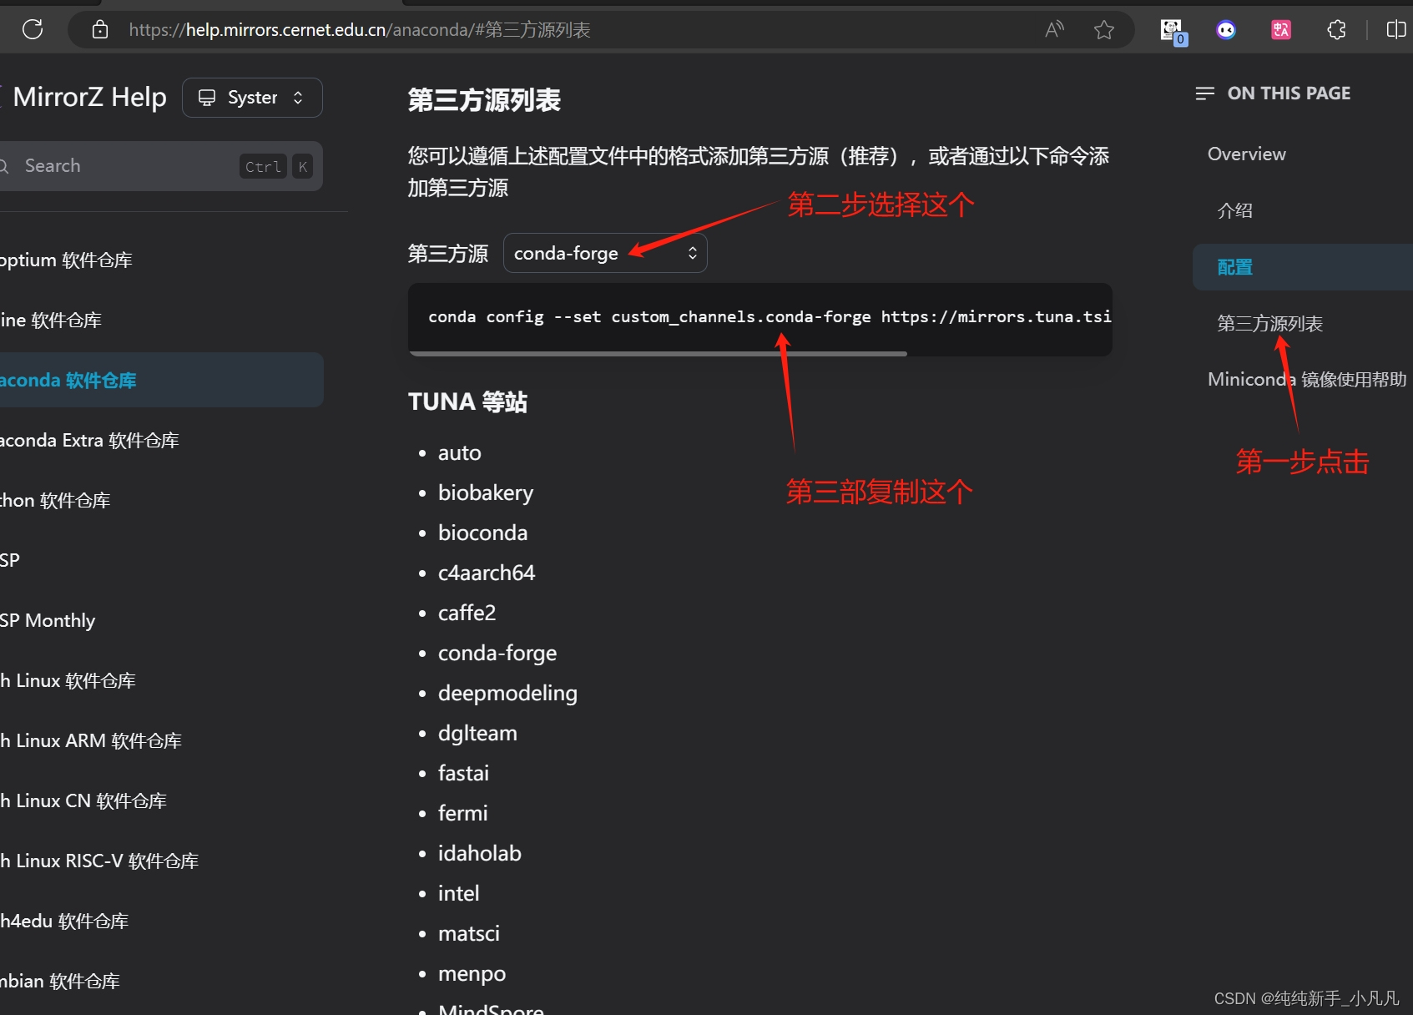1413x1015 pixels.
Task: Open the ON THIS PAGE list icon
Action: coord(1204,93)
